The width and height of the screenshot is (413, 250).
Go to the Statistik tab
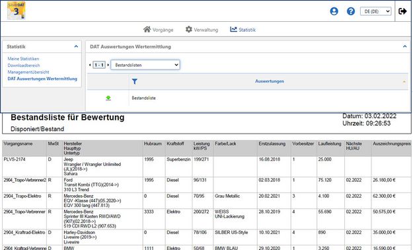pyautogui.click(x=243, y=30)
